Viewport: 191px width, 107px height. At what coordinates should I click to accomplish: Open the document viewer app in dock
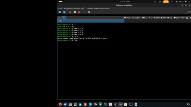[x=110, y=104]
